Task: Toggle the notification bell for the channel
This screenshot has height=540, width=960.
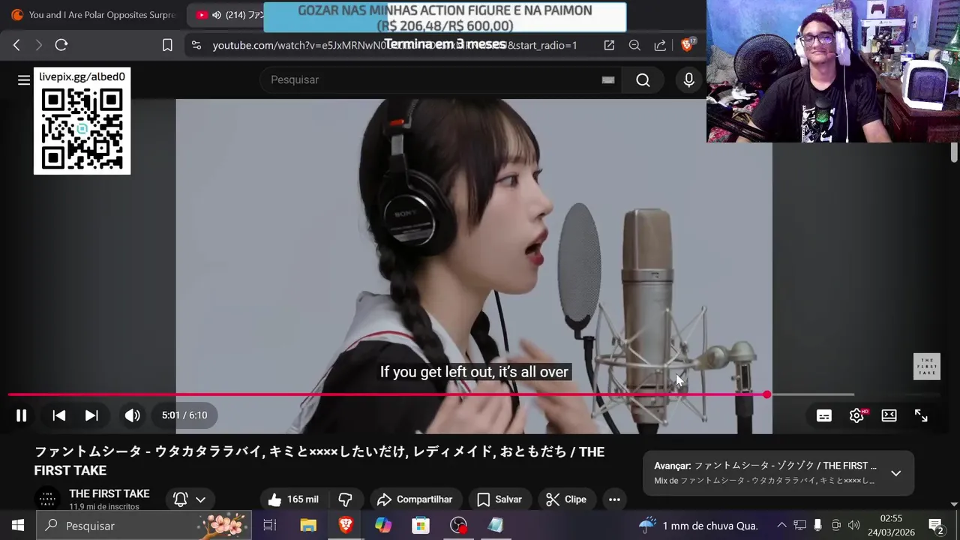Action: coord(181,499)
